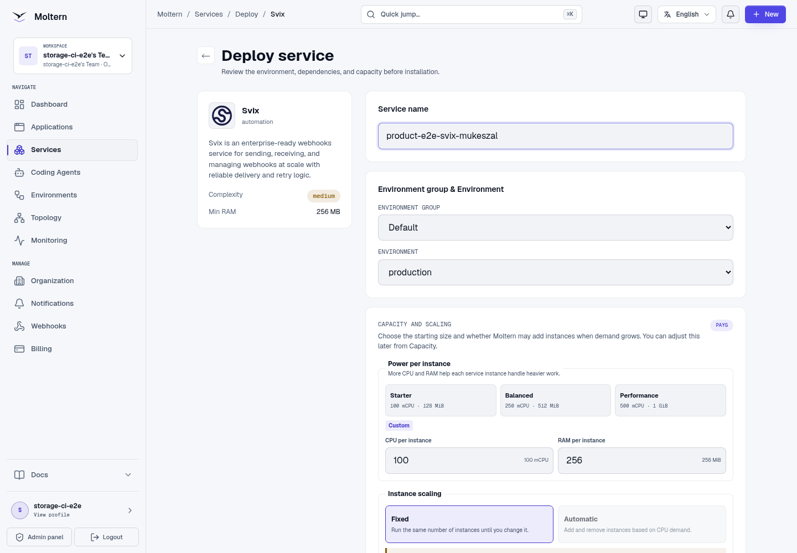Screen dimensions: 797x553
Task: Click the RAM per instance field
Action: point(642,461)
